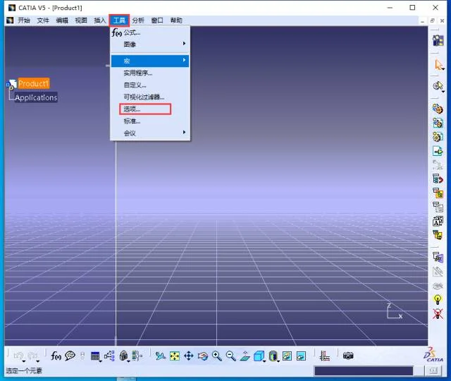This screenshot has height=381, width=451.
Task: Click the Normal View icon
Action: [245, 356]
